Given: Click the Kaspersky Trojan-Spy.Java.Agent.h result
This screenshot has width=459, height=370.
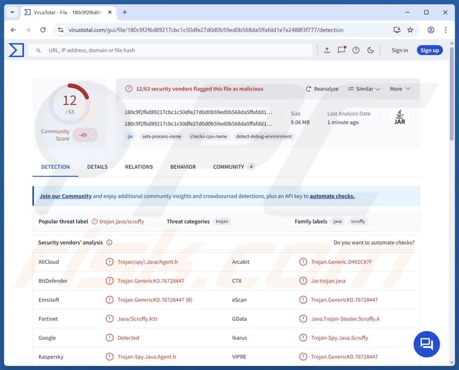Looking at the screenshot, I should [x=146, y=357].
